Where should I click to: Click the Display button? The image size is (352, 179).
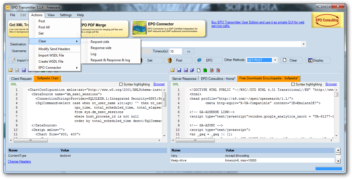click(318, 60)
